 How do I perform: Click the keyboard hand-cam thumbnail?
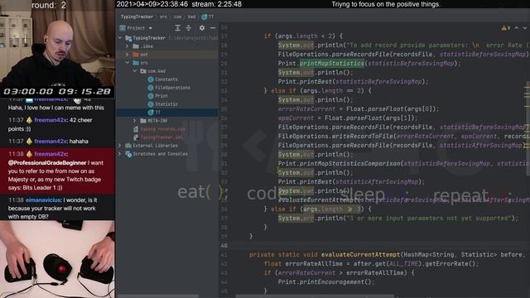tap(57, 259)
